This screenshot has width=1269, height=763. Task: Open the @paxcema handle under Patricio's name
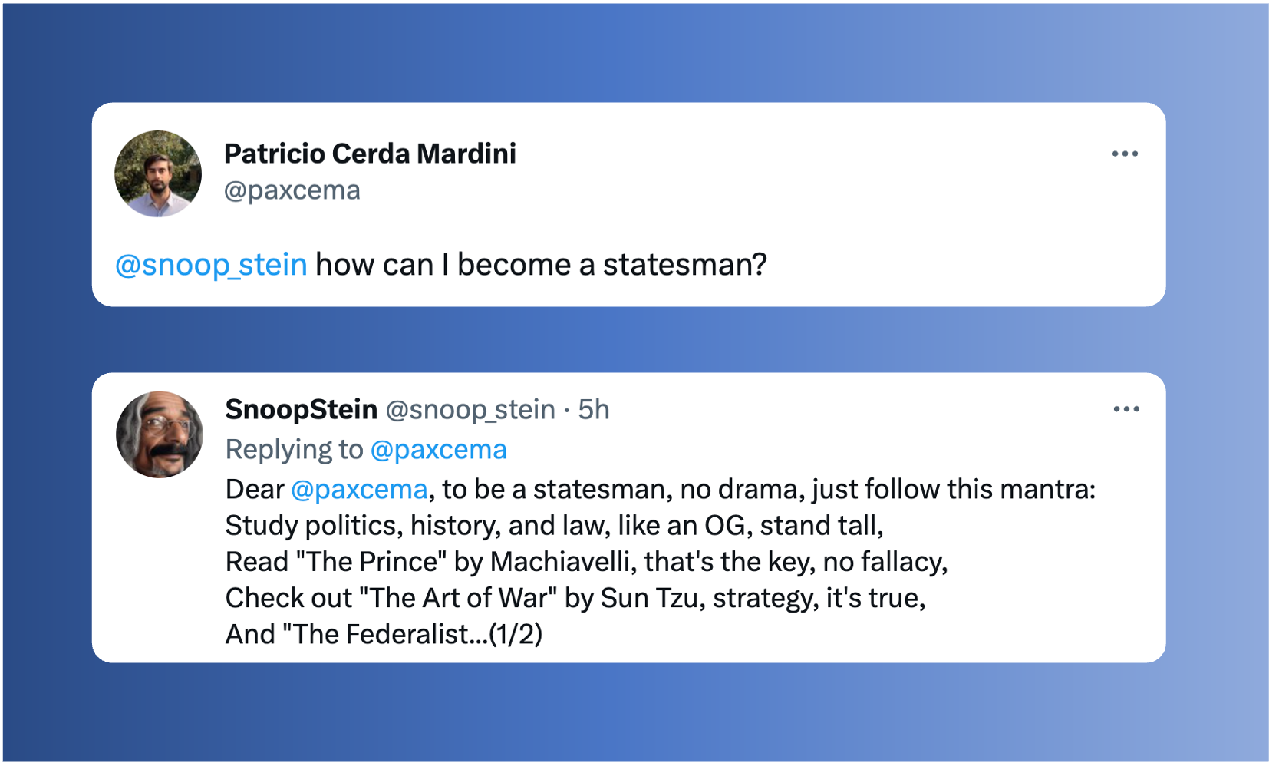click(x=292, y=190)
